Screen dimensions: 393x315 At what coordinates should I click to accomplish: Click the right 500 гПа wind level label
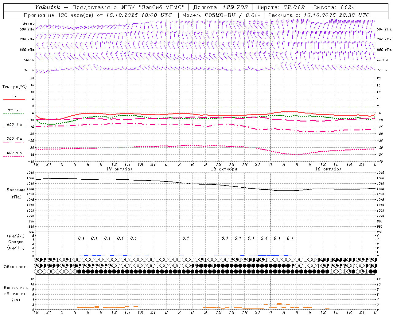384,29
